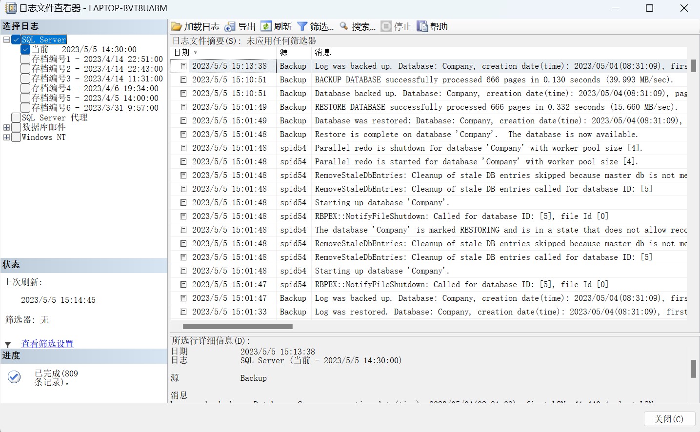Click the log list vertical scrollbar thumb
700x432 pixels.
tap(693, 66)
